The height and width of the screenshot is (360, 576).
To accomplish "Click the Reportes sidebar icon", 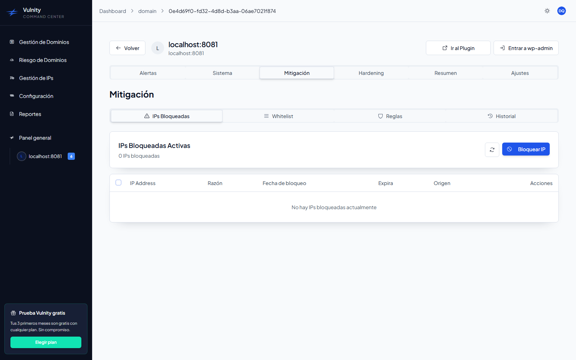I will [x=12, y=114].
